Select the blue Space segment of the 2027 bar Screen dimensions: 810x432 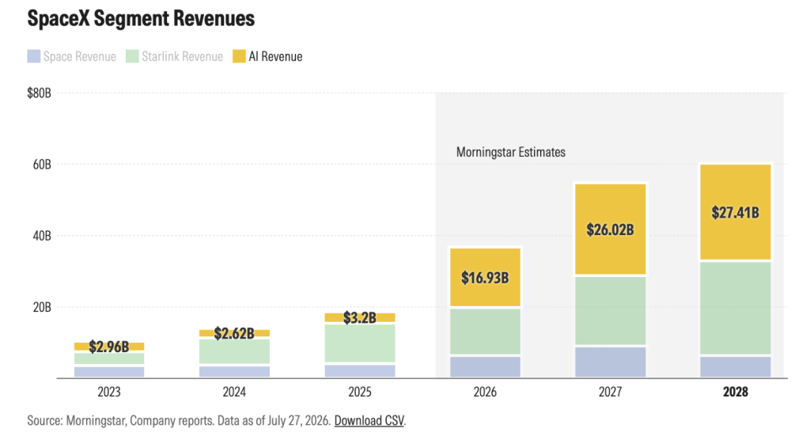610,362
